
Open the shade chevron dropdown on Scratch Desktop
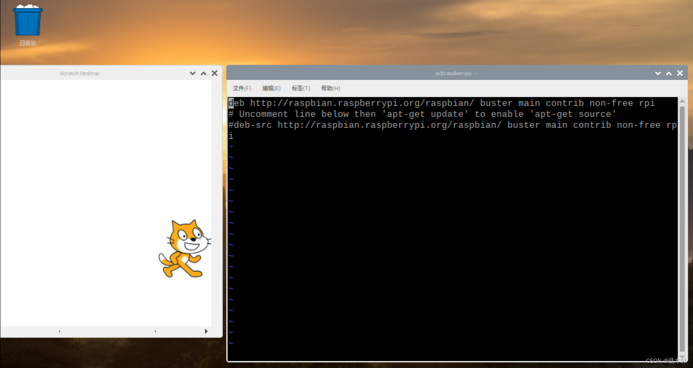(x=193, y=73)
